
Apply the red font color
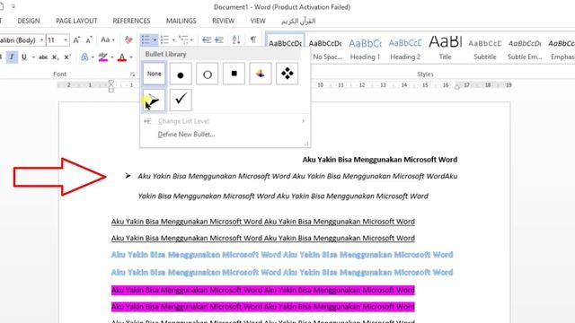[x=122, y=57]
